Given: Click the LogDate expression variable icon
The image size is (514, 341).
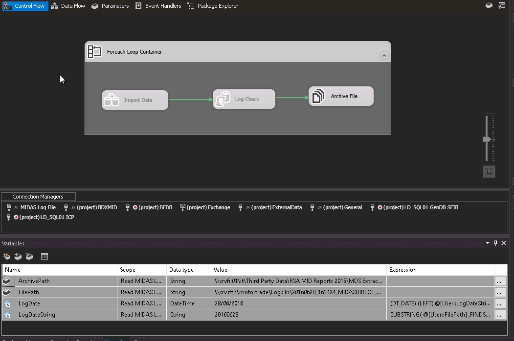Looking at the screenshot, I should pyautogui.click(x=7, y=303).
